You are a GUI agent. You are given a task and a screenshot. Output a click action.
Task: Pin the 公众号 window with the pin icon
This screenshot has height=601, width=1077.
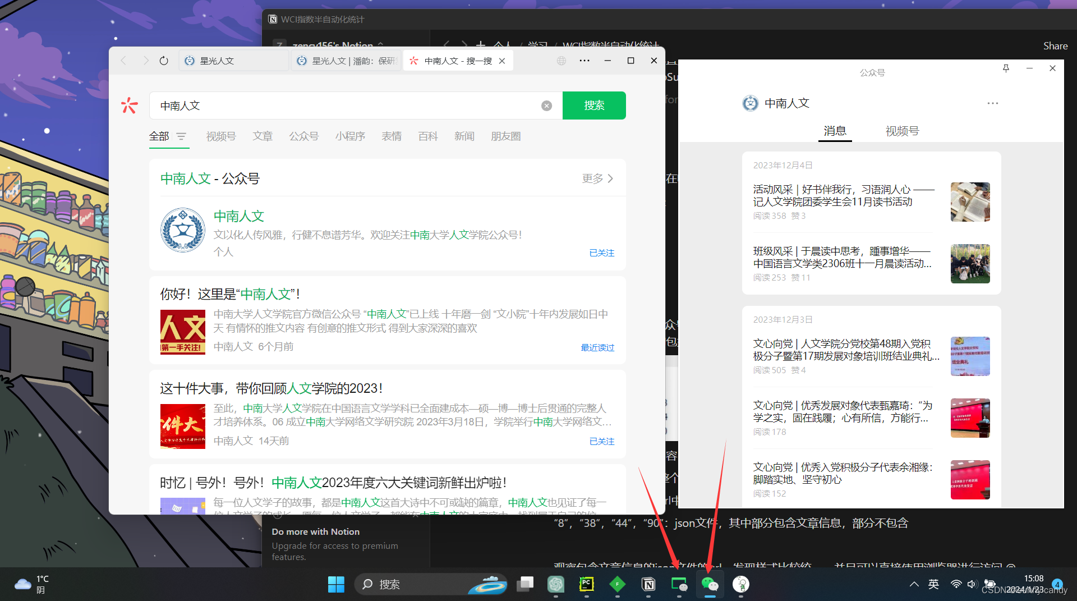tap(1006, 68)
